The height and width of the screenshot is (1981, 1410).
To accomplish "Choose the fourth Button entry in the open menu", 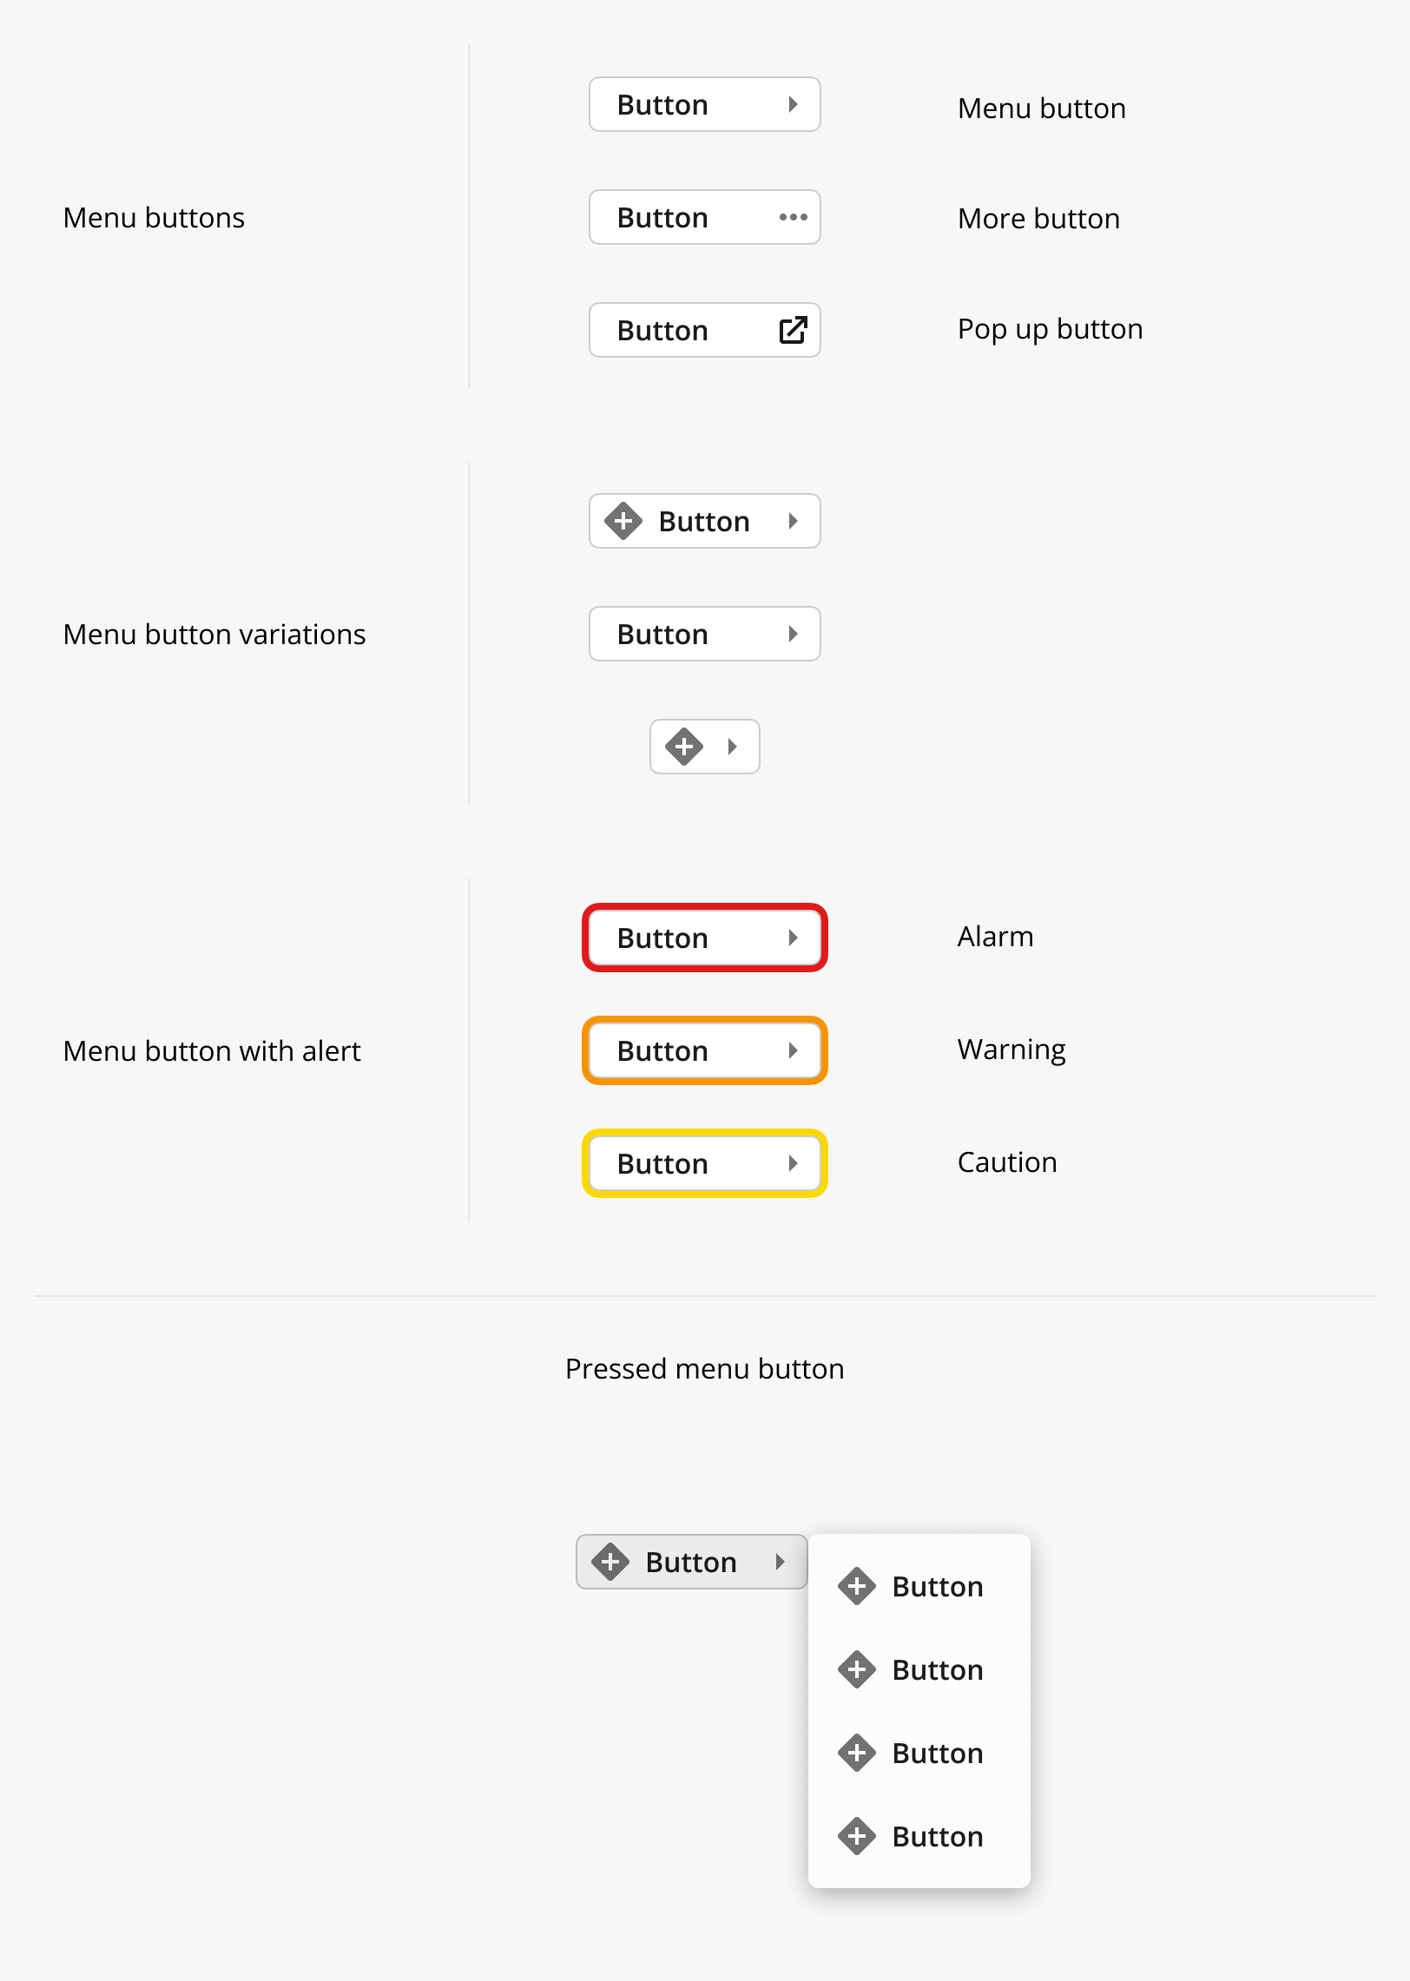I will [x=919, y=1836].
